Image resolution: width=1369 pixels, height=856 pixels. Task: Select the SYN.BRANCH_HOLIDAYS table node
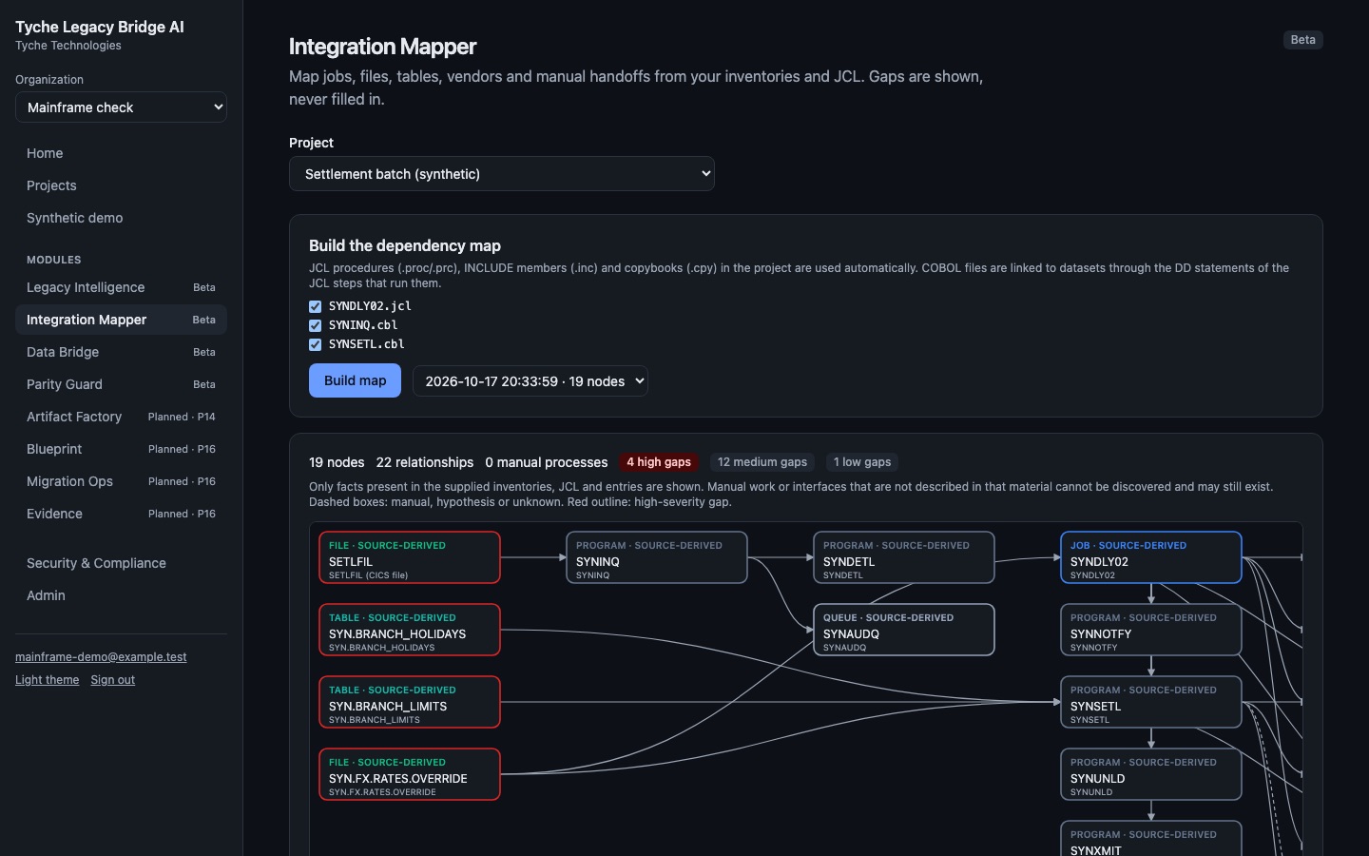(x=410, y=630)
